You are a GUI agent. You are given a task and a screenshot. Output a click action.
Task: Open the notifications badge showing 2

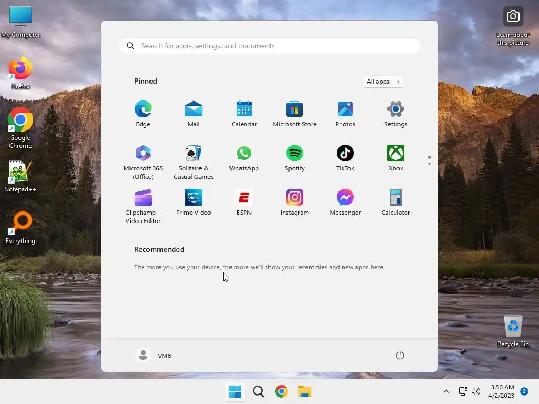(x=524, y=391)
